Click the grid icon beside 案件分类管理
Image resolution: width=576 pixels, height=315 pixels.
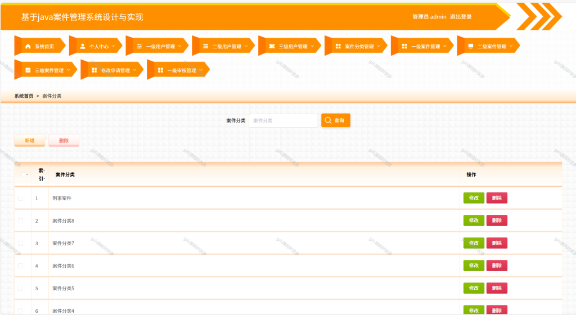point(338,46)
